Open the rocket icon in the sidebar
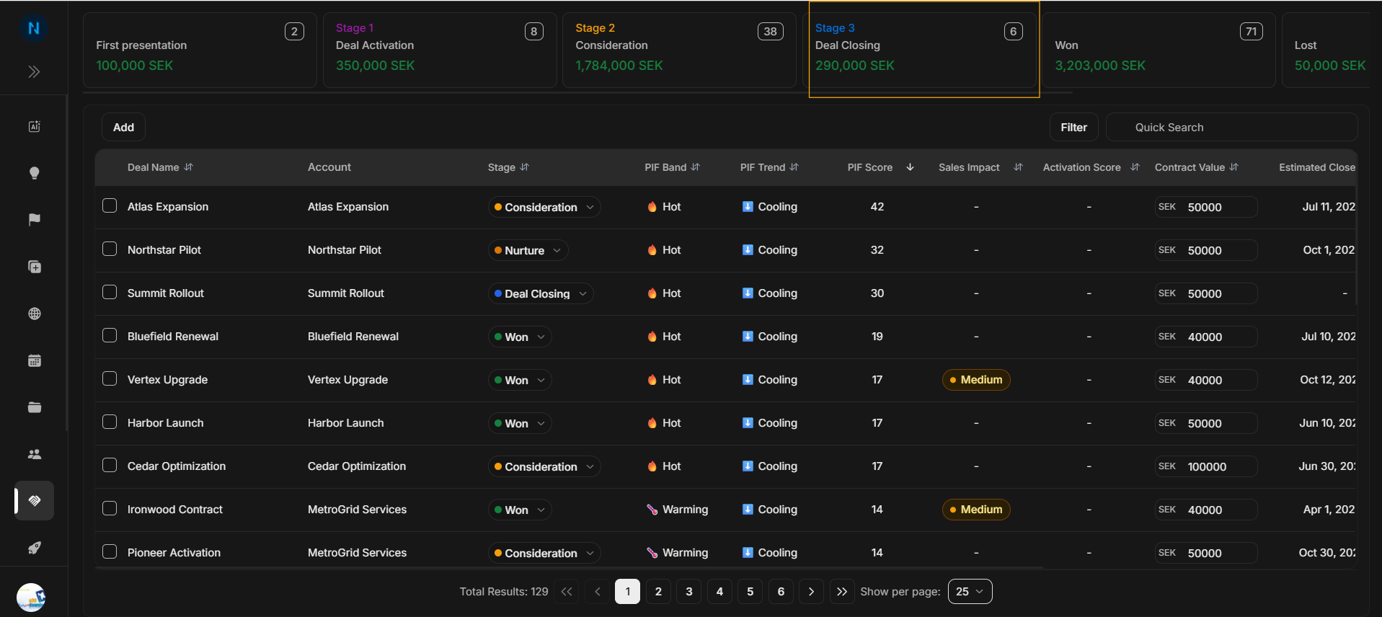Image resolution: width=1382 pixels, height=617 pixels. pos(34,548)
